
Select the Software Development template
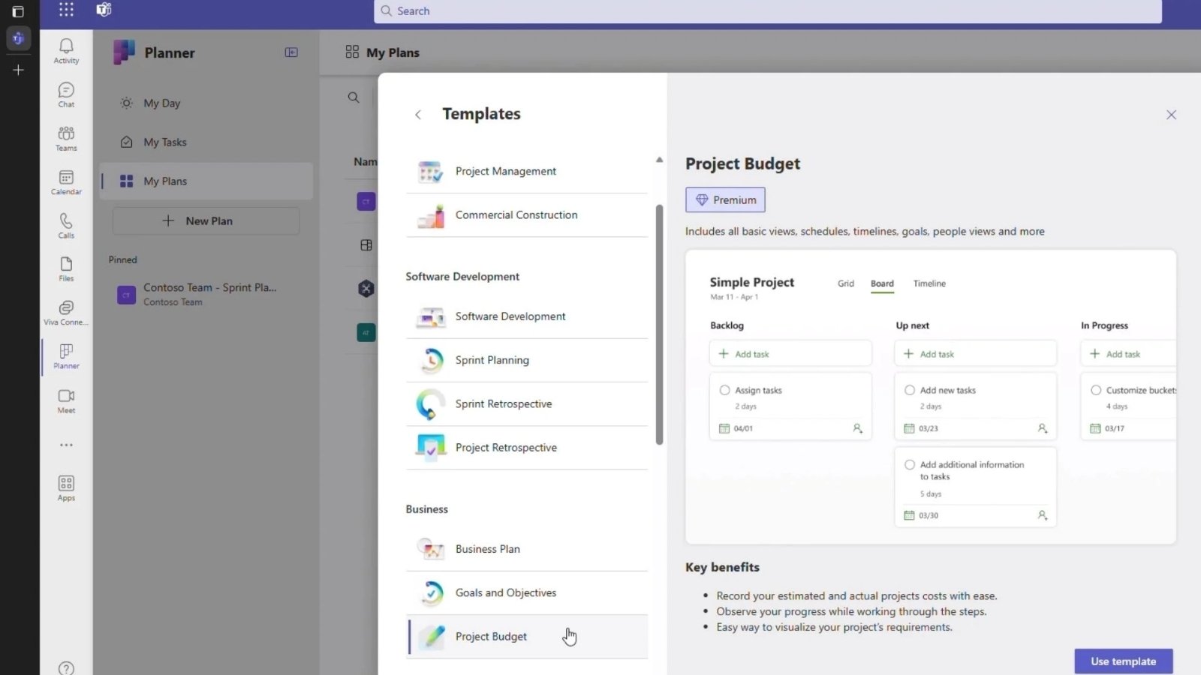[527, 316]
